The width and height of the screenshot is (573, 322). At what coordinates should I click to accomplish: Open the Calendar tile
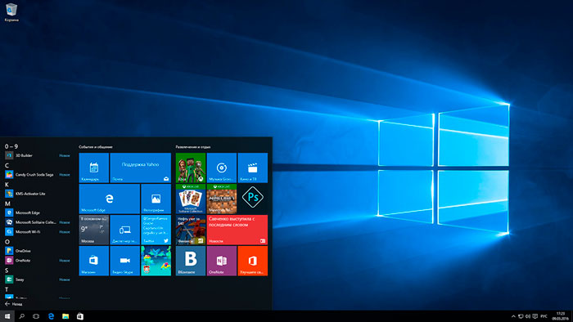pos(94,168)
